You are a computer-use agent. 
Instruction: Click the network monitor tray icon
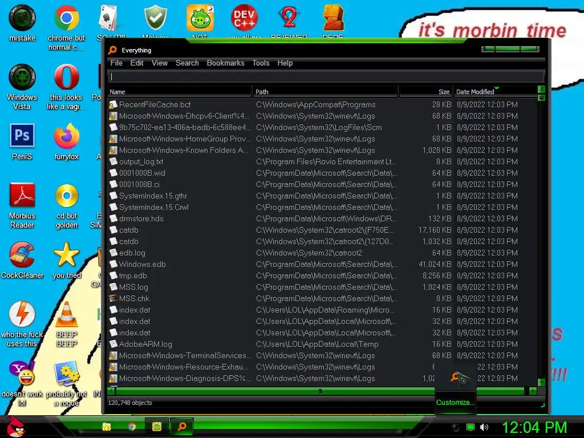click(x=471, y=427)
